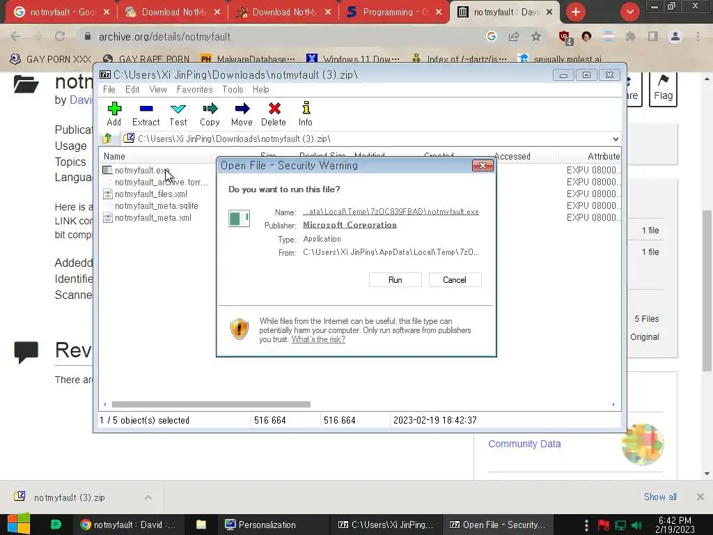Screen dimensions: 713x535
Task: Click the Copy toolbar icon
Action: click(x=210, y=114)
